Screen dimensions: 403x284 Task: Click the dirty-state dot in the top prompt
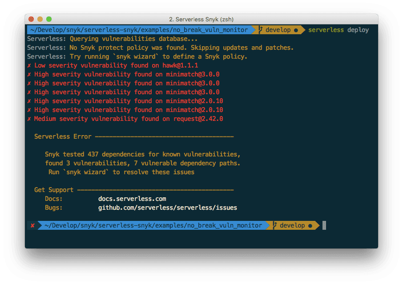tap(296, 30)
